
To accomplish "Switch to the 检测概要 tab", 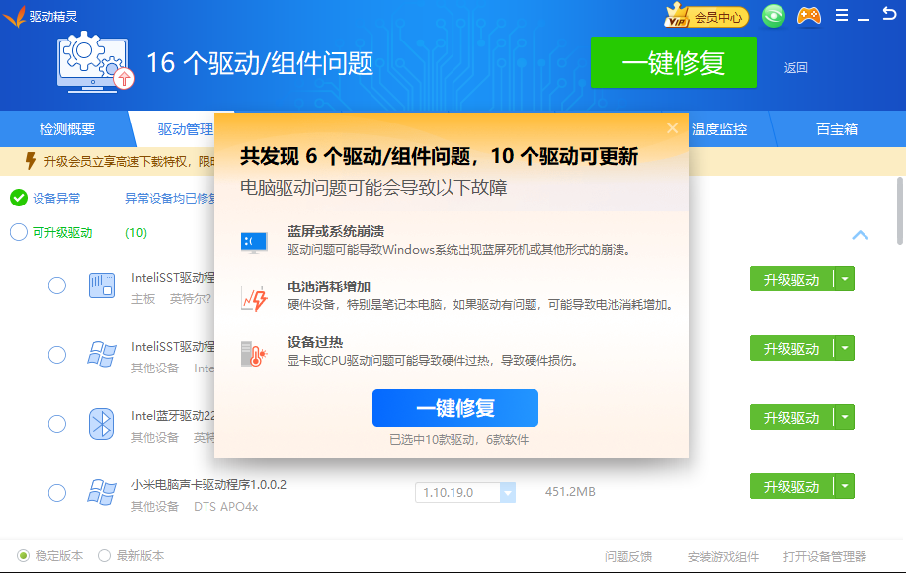I will click(x=67, y=129).
